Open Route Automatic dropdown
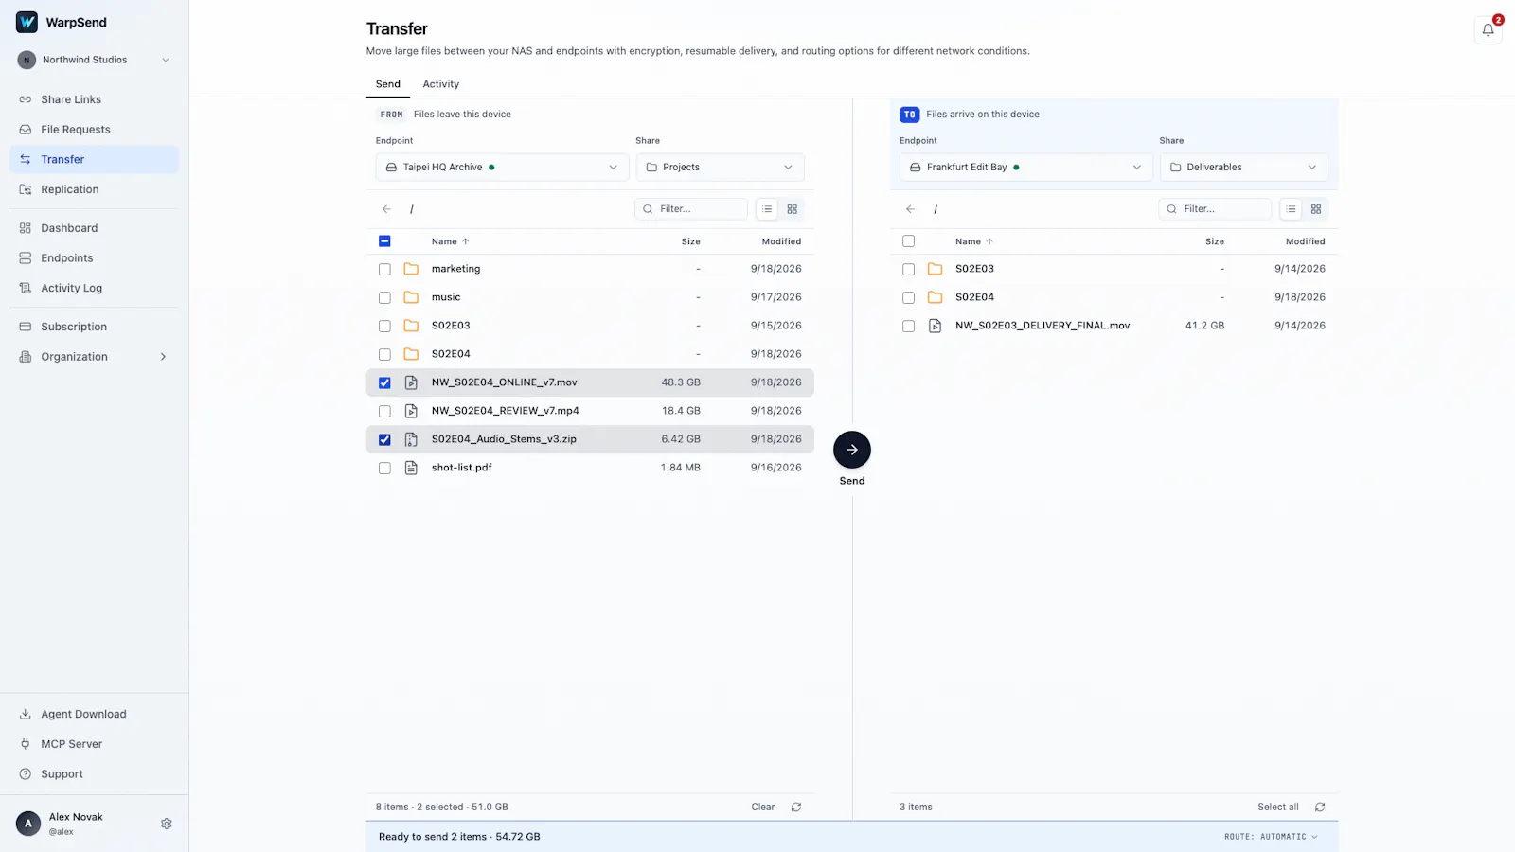The width and height of the screenshot is (1515, 852). click(1271, 837)
